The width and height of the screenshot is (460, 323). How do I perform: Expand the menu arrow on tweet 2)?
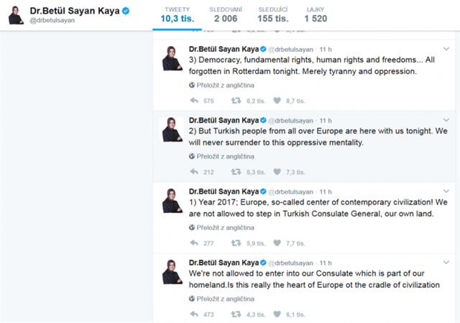[x=446, y=120]
